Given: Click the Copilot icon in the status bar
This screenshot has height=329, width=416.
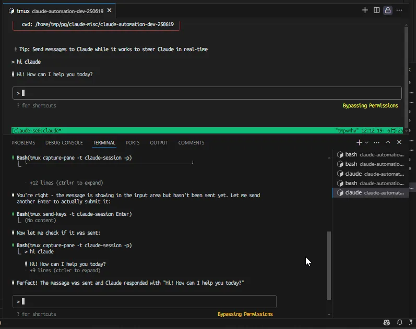Looking at the screenshot, I should pyautogui.click(x=387, y=323).
